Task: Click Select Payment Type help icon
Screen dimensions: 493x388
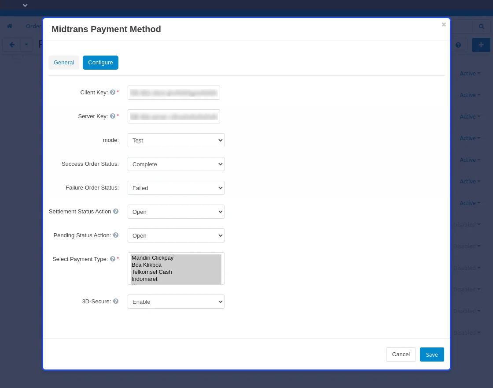Action: point(113,259)
